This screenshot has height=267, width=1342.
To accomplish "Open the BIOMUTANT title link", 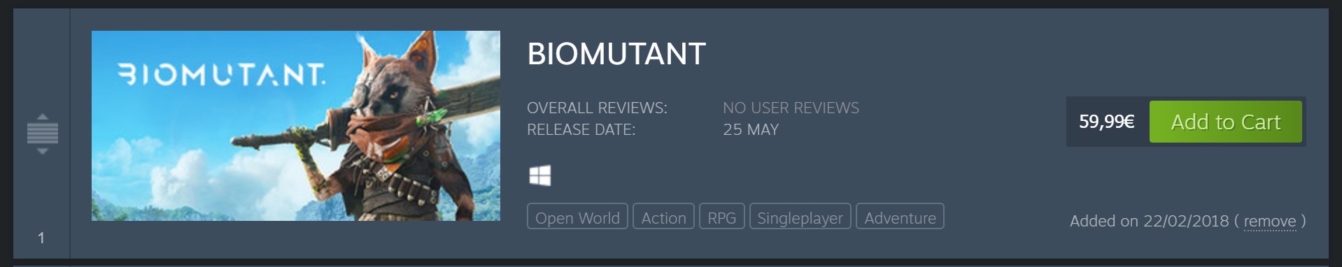I will (x=616, y=54).
